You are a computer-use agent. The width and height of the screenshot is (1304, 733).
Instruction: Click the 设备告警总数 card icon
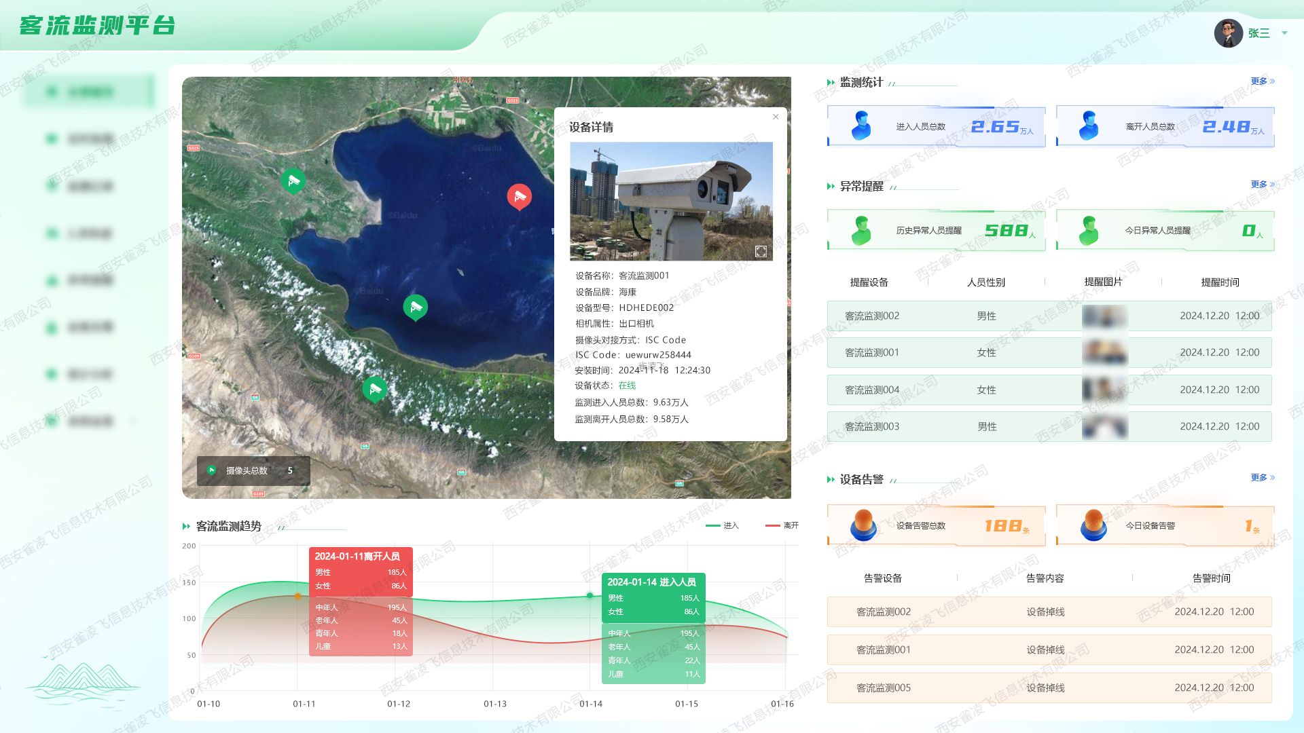coord(863,525)
